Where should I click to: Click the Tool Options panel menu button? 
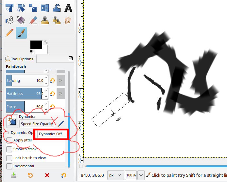pos(71,58)
